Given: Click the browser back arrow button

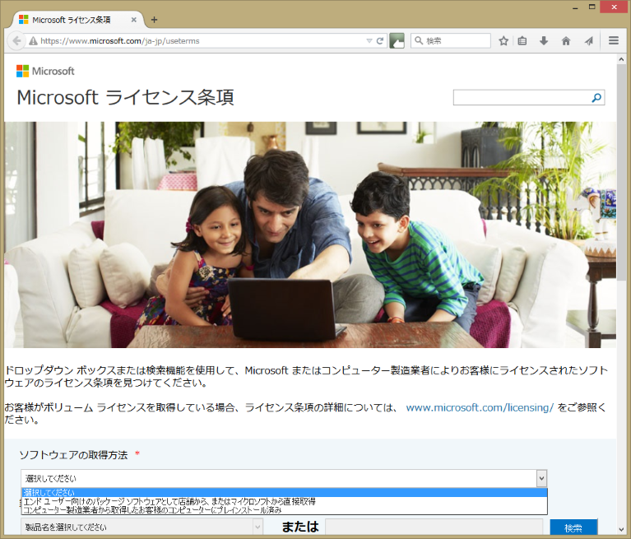Looking at the screenshot, I should [x=16, y=40].
